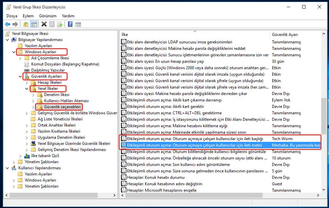
Task: Select Kullanıcı Hakları Ataması in the tree
Action: point(66,101)
